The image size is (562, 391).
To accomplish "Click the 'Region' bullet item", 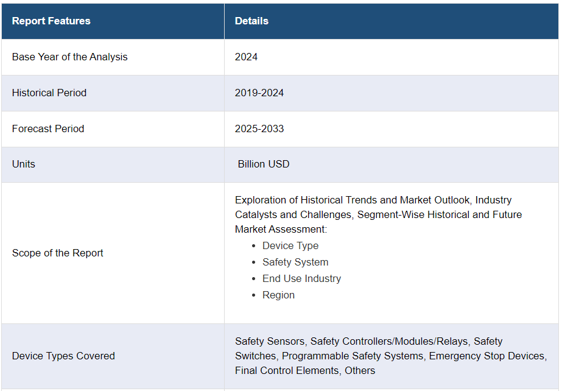I will pyautogui.click(x=278, y=295).
